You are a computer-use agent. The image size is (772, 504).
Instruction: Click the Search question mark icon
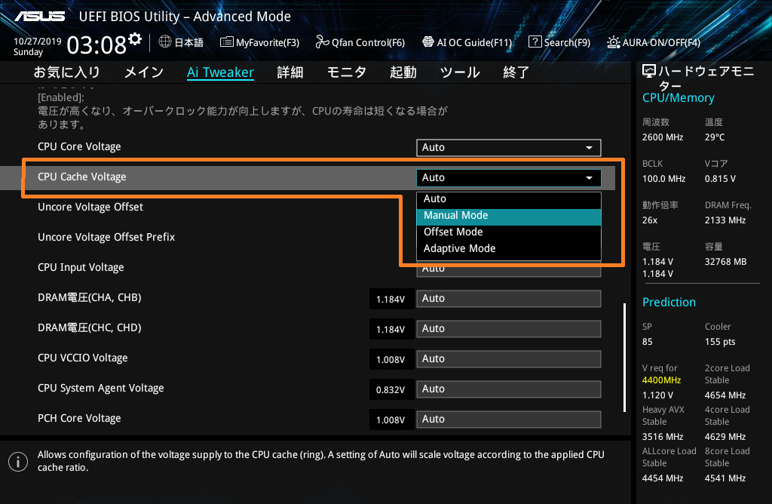coord(535,42)
